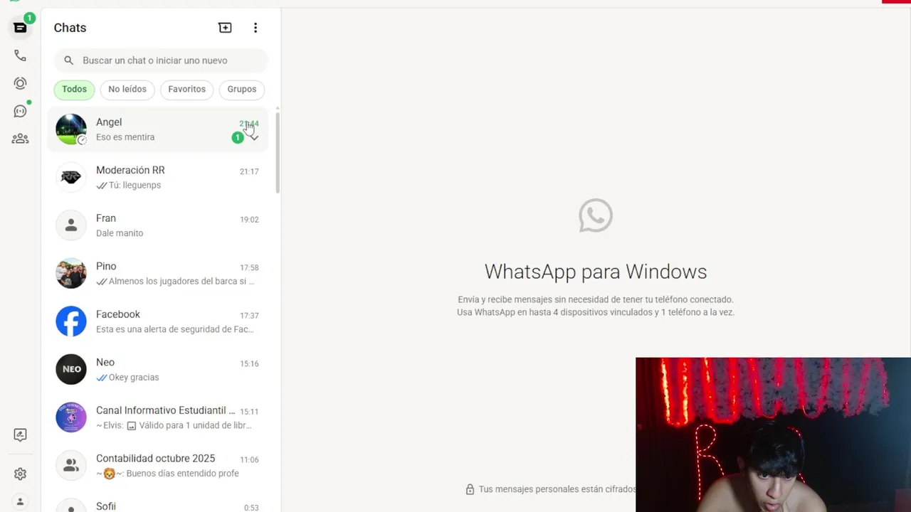Click the Chats heading
Screen dimensions: 911x512
pos(70,28)
